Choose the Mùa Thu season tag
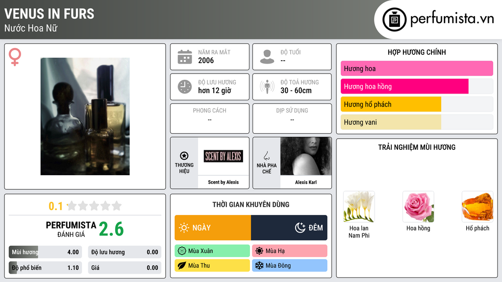 click(x=212, y=265)
